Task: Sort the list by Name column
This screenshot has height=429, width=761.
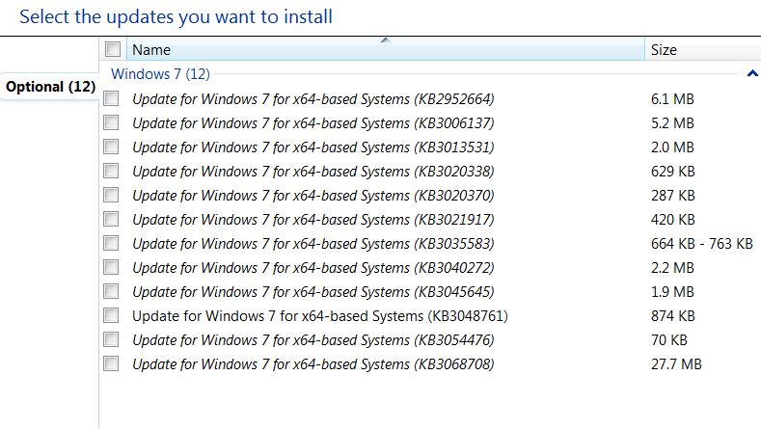Action: pyautogui.click(x=386, y=49)
